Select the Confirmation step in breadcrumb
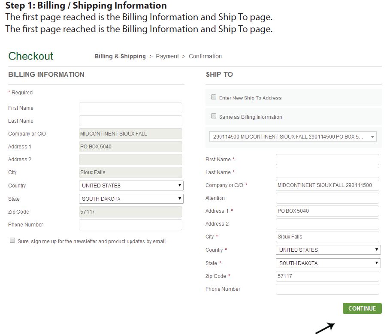The width and height of the screenshot is (390, 335). coord(205,56)
